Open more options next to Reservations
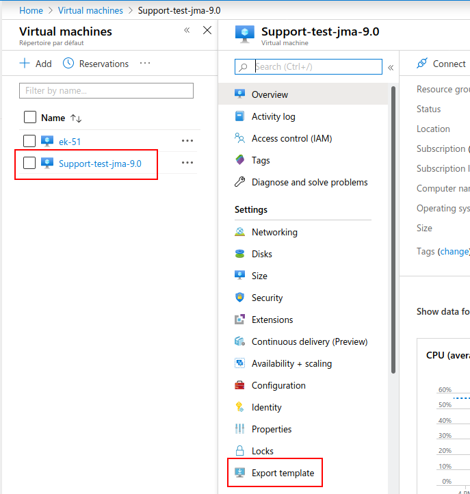 click(144, 64)
